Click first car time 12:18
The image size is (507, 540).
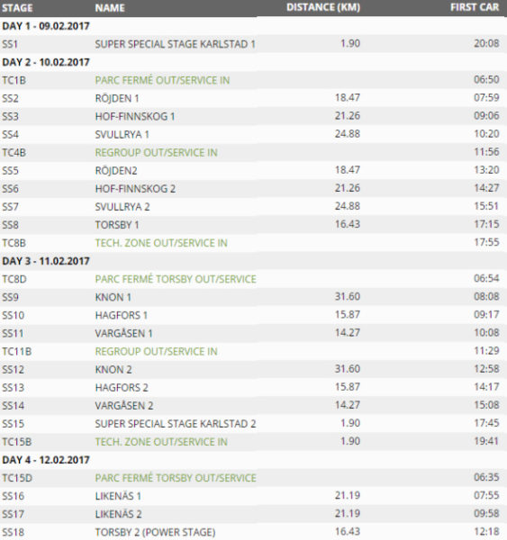486,531
